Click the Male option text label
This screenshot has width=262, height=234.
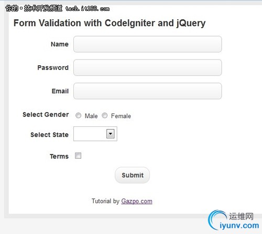pyautogui.click(x=91, y=116)
